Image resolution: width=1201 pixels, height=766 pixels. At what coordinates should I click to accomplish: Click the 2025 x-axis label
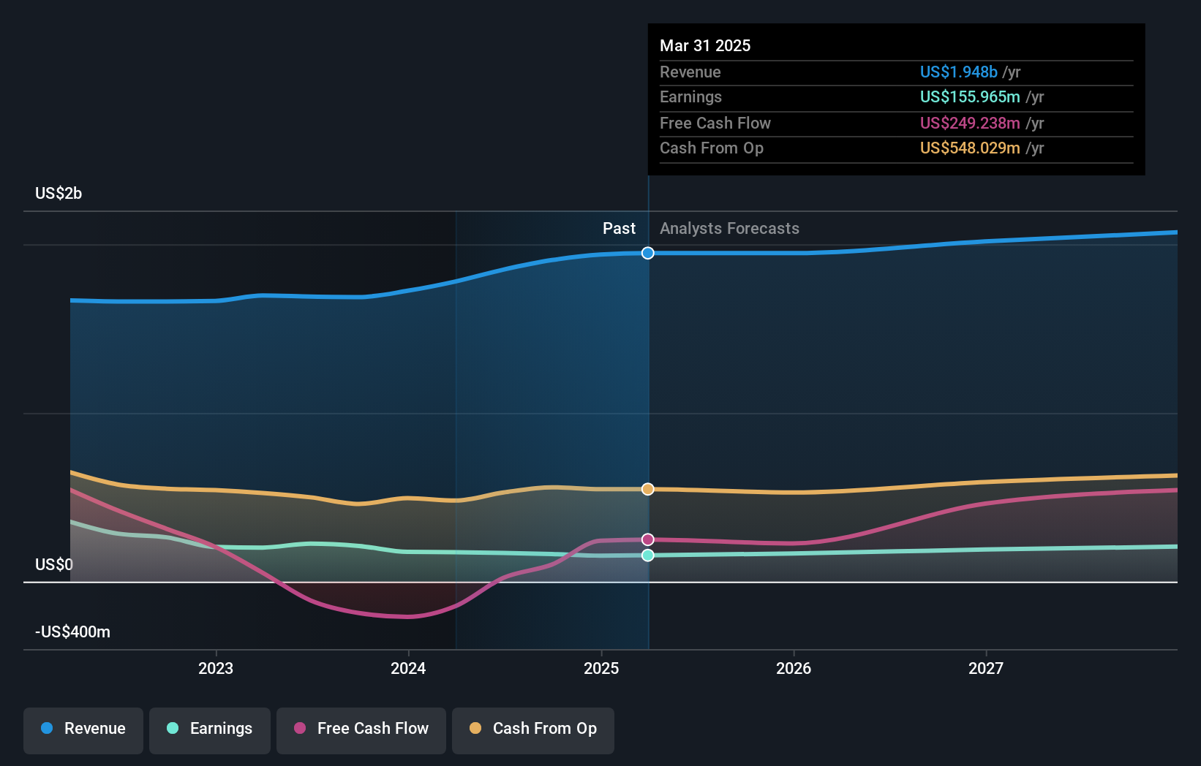point(601,668)
